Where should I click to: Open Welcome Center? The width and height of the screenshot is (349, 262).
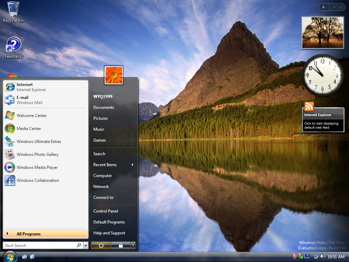click(x=46, y=116)
